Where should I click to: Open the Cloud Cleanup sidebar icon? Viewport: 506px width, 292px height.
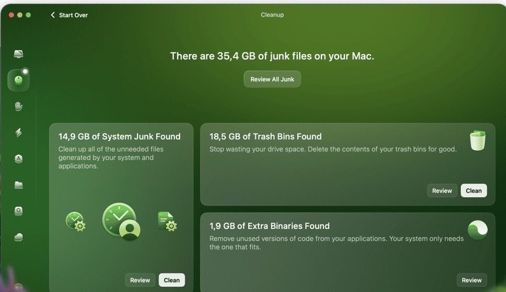(x=18, y=237)
